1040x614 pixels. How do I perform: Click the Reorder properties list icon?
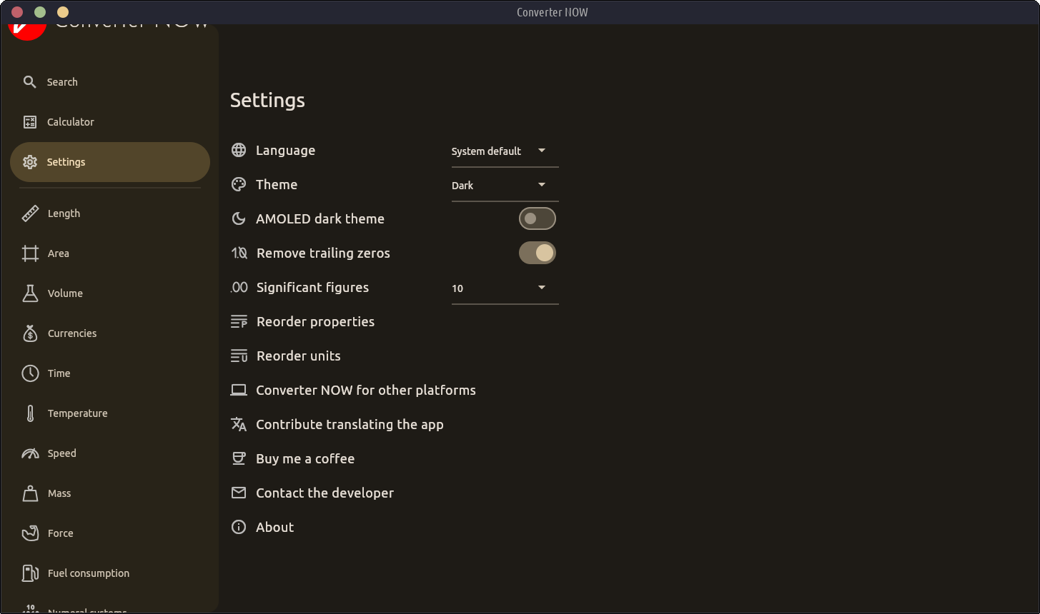tap(239, 321)
